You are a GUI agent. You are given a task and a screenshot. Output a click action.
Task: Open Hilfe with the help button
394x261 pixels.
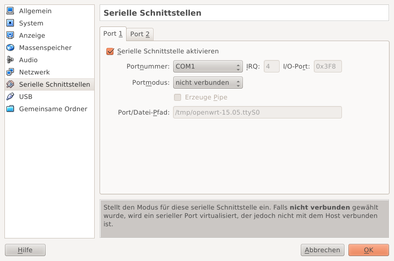25,250
